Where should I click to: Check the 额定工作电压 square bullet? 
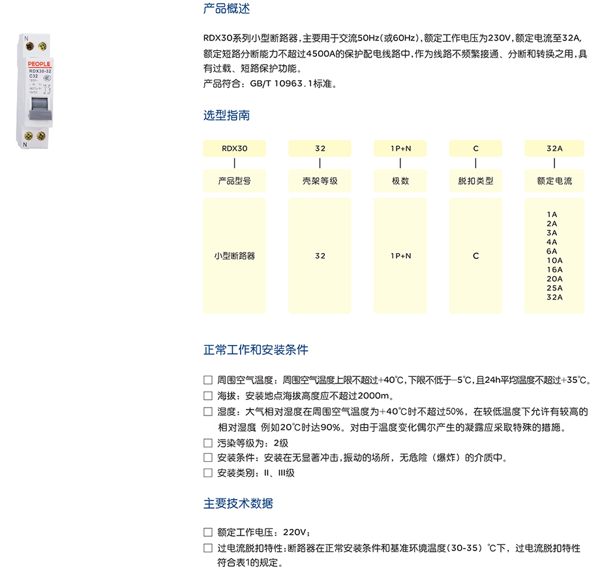208,532
